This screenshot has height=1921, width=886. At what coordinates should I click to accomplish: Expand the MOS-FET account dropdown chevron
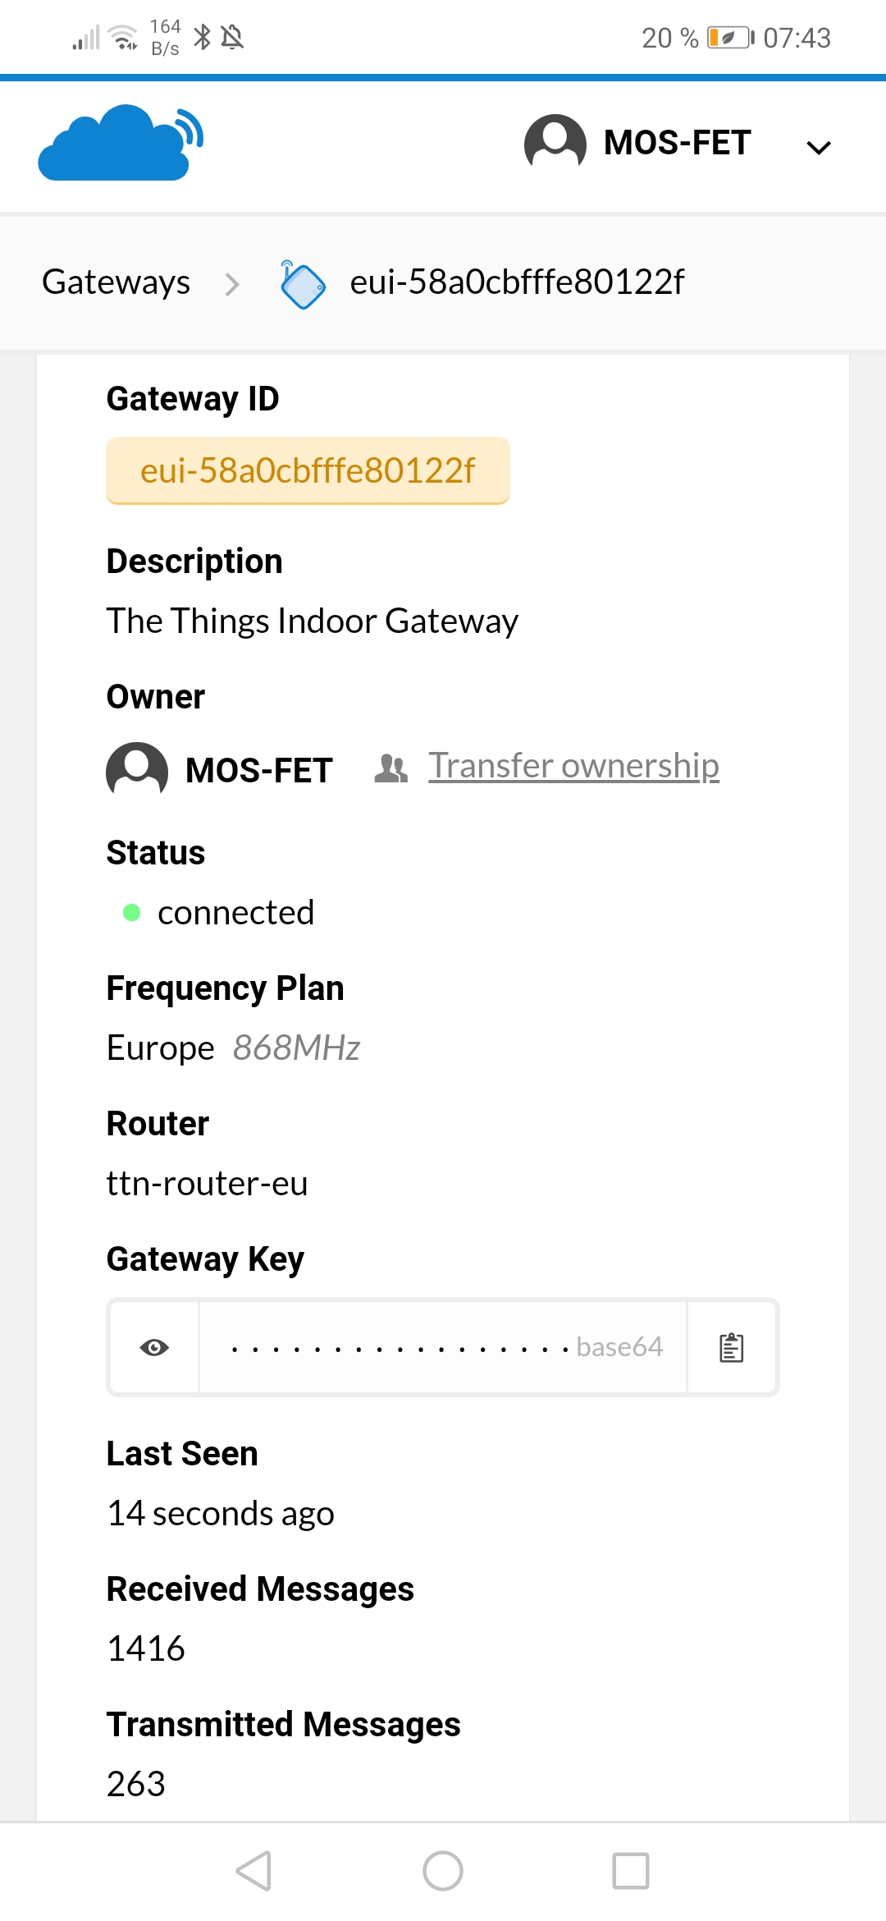(819, 147)
